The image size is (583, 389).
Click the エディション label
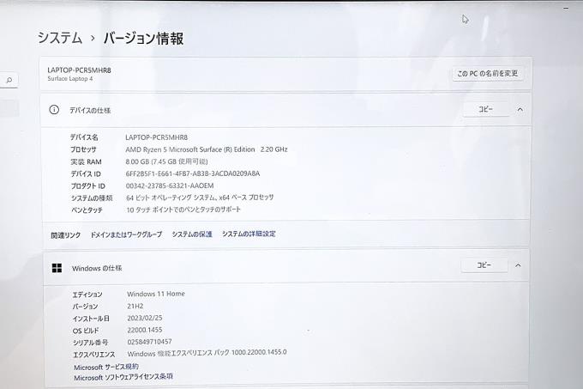(x=87, y=295)
